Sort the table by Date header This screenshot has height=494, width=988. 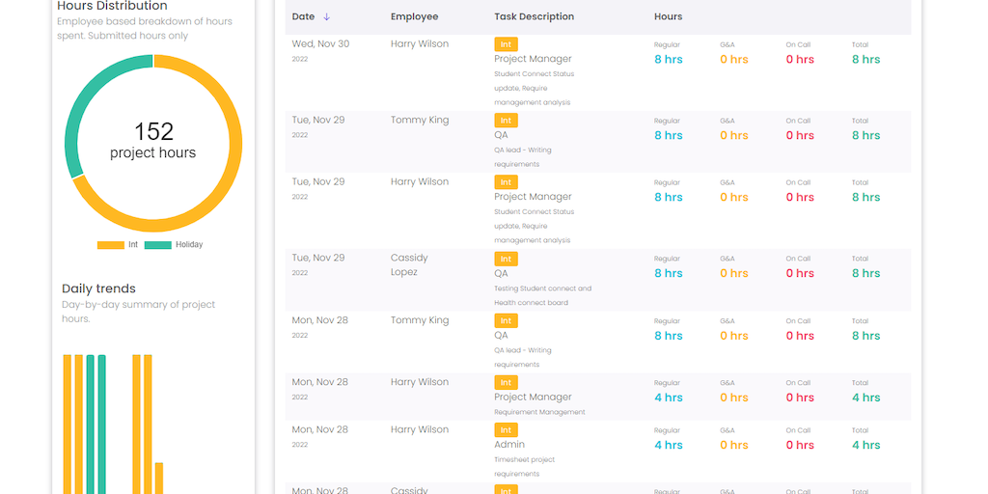click(303, 16)
